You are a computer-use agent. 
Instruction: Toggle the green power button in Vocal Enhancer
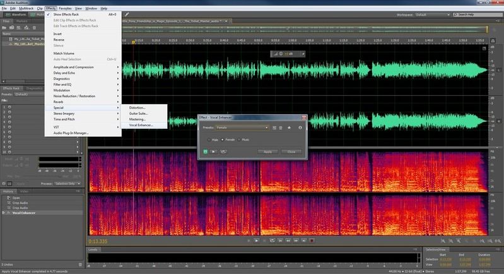(206, 152)
